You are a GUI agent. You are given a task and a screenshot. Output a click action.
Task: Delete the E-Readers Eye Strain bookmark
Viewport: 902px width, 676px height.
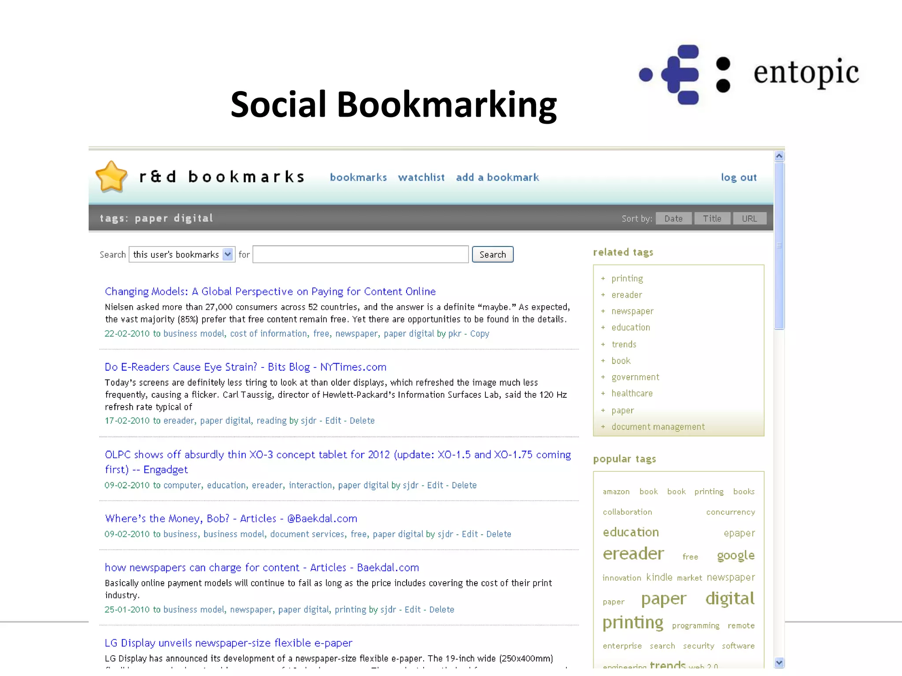(x=362, y=421)
